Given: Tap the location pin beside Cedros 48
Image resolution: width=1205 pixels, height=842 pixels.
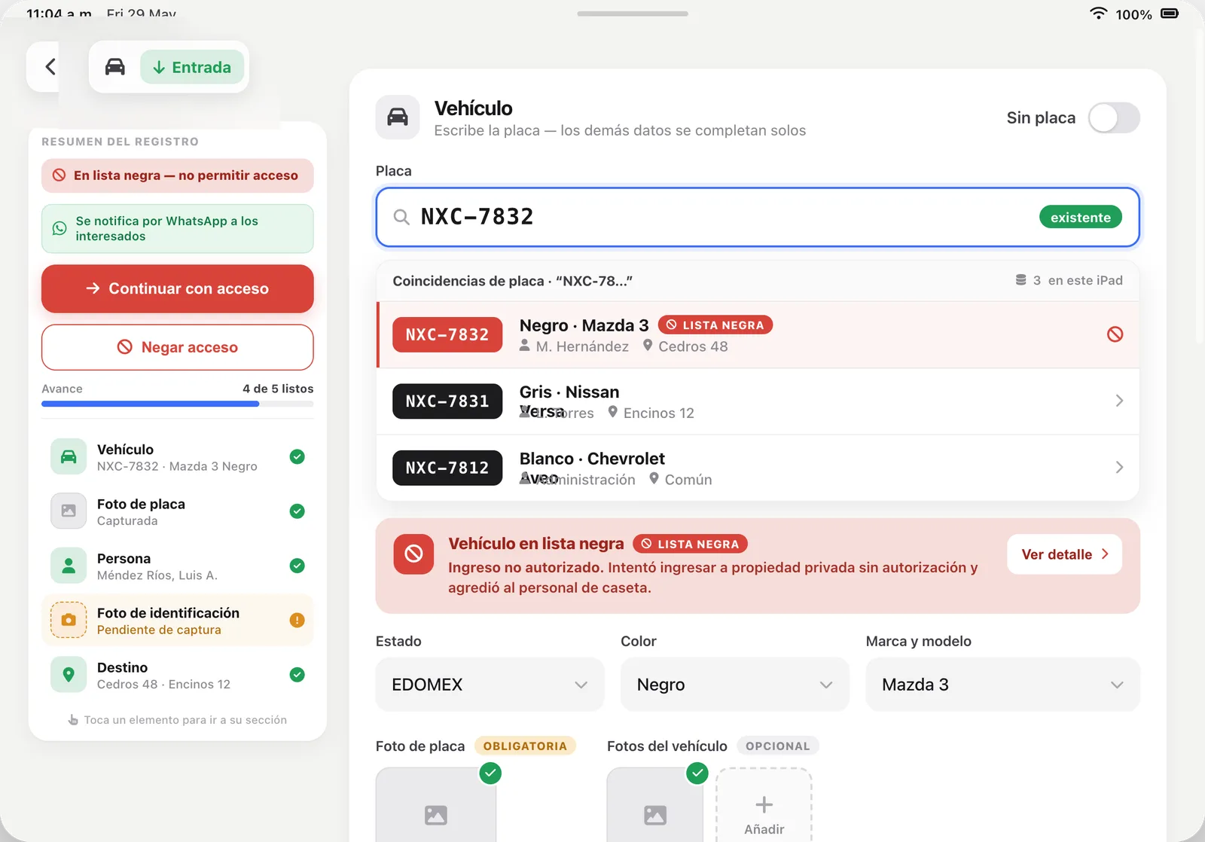Looking at the screenshot, I should pos(647,346).
